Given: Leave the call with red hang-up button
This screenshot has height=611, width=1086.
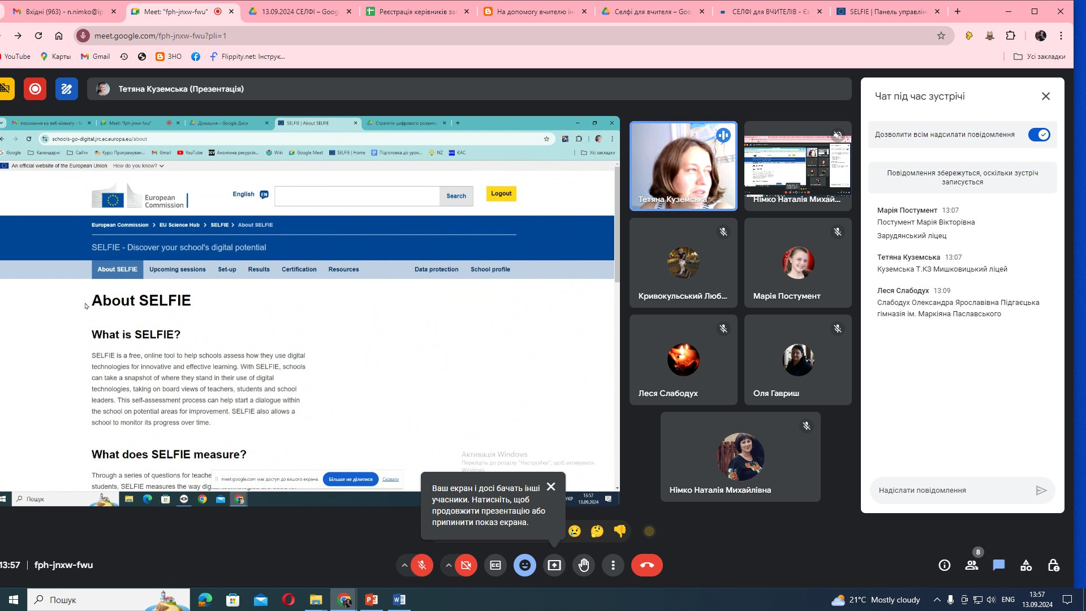Looking at the screenshot, I should [647, 565].
